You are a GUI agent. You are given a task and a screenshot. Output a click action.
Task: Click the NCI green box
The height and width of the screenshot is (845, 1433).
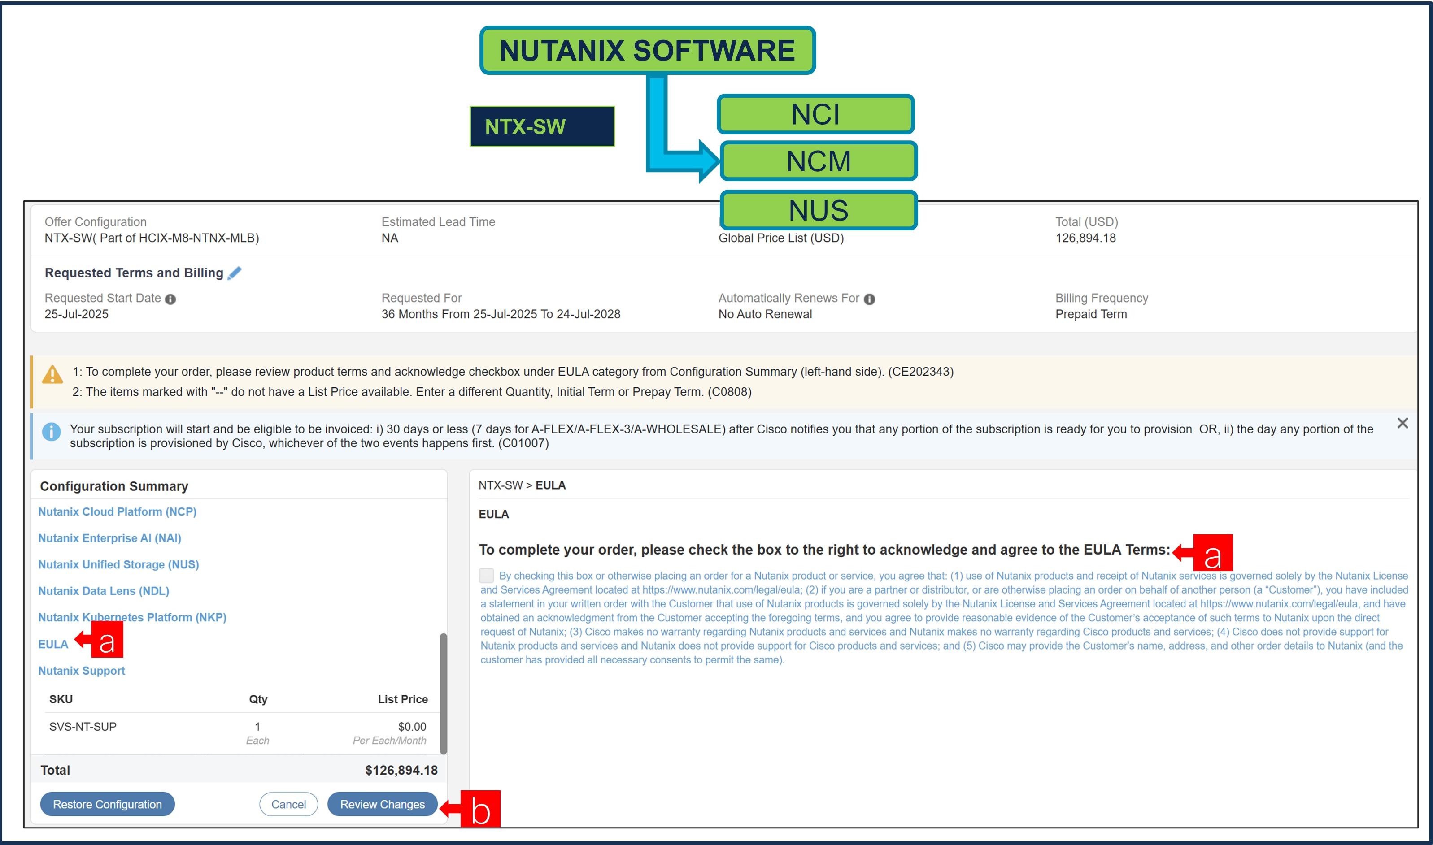click(x=815, y=114)
